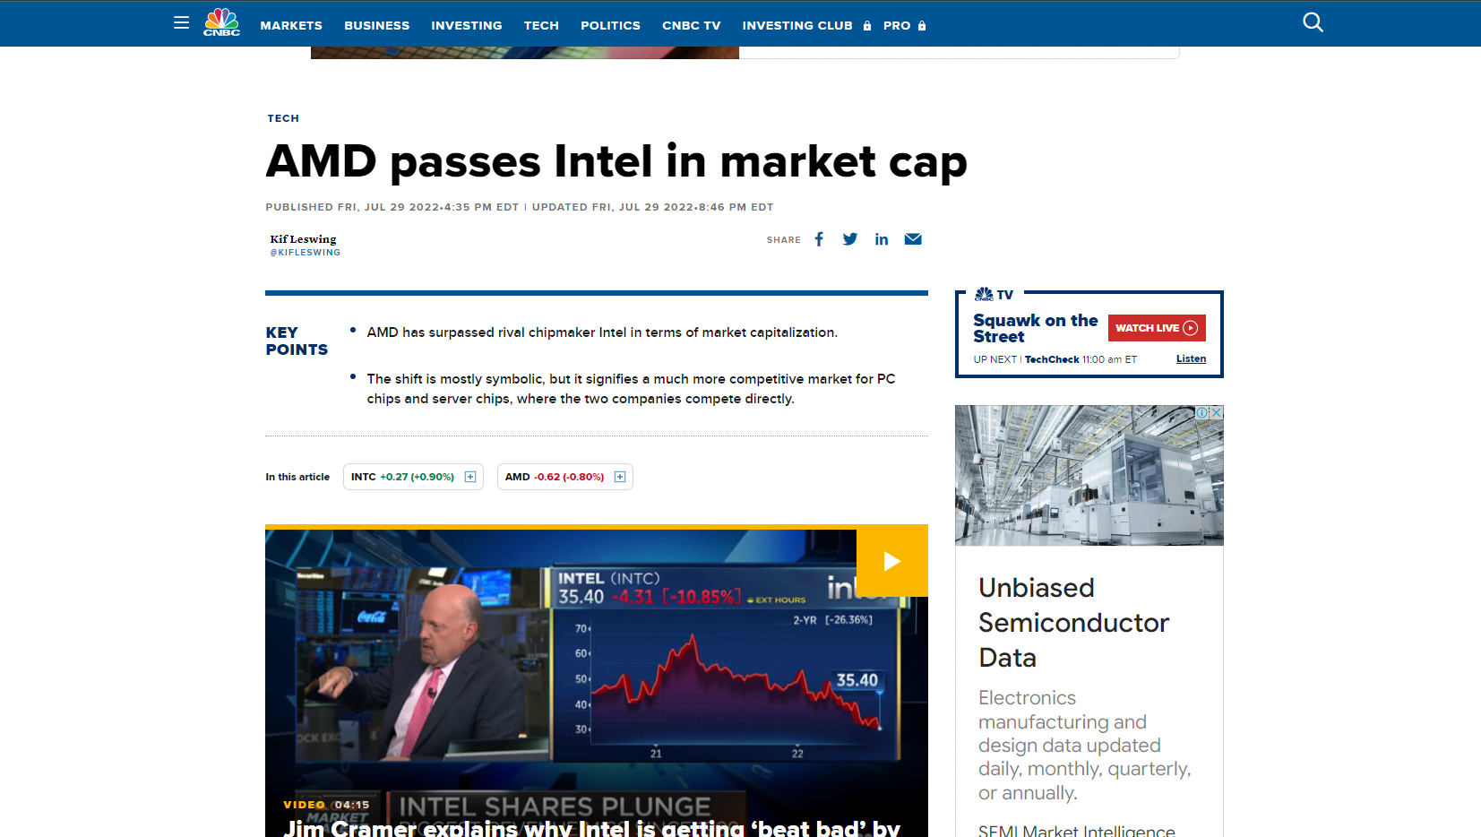Click Unbiased Semiconductor Data ad headline

pyautogui.click(x=1073, y=623)
